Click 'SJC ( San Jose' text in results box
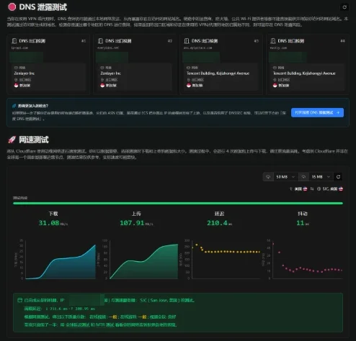Viewport: 356px width, 341px height. (154, 300)
